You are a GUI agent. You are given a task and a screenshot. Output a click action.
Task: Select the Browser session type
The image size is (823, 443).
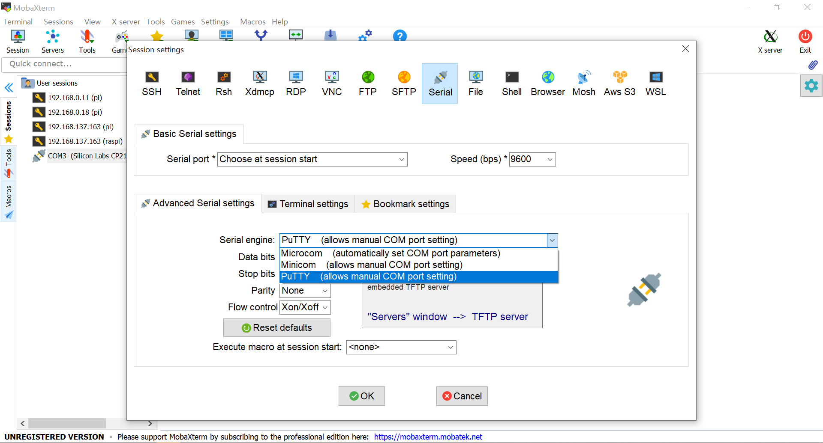[548, 84]
